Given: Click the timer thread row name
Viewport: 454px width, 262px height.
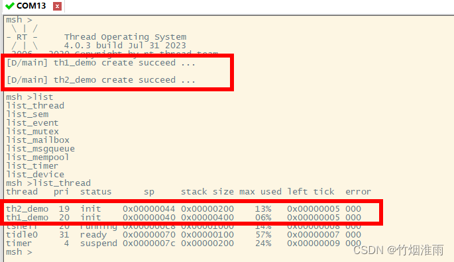Looking at the screenshot, I should [x=19, y=243].
